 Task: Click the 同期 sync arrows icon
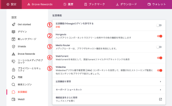click(x=13, y=77)
